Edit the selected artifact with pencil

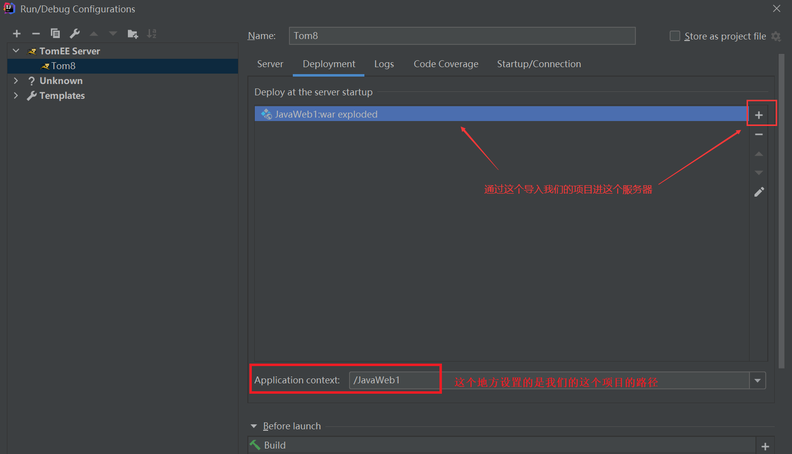coord(759,192)
